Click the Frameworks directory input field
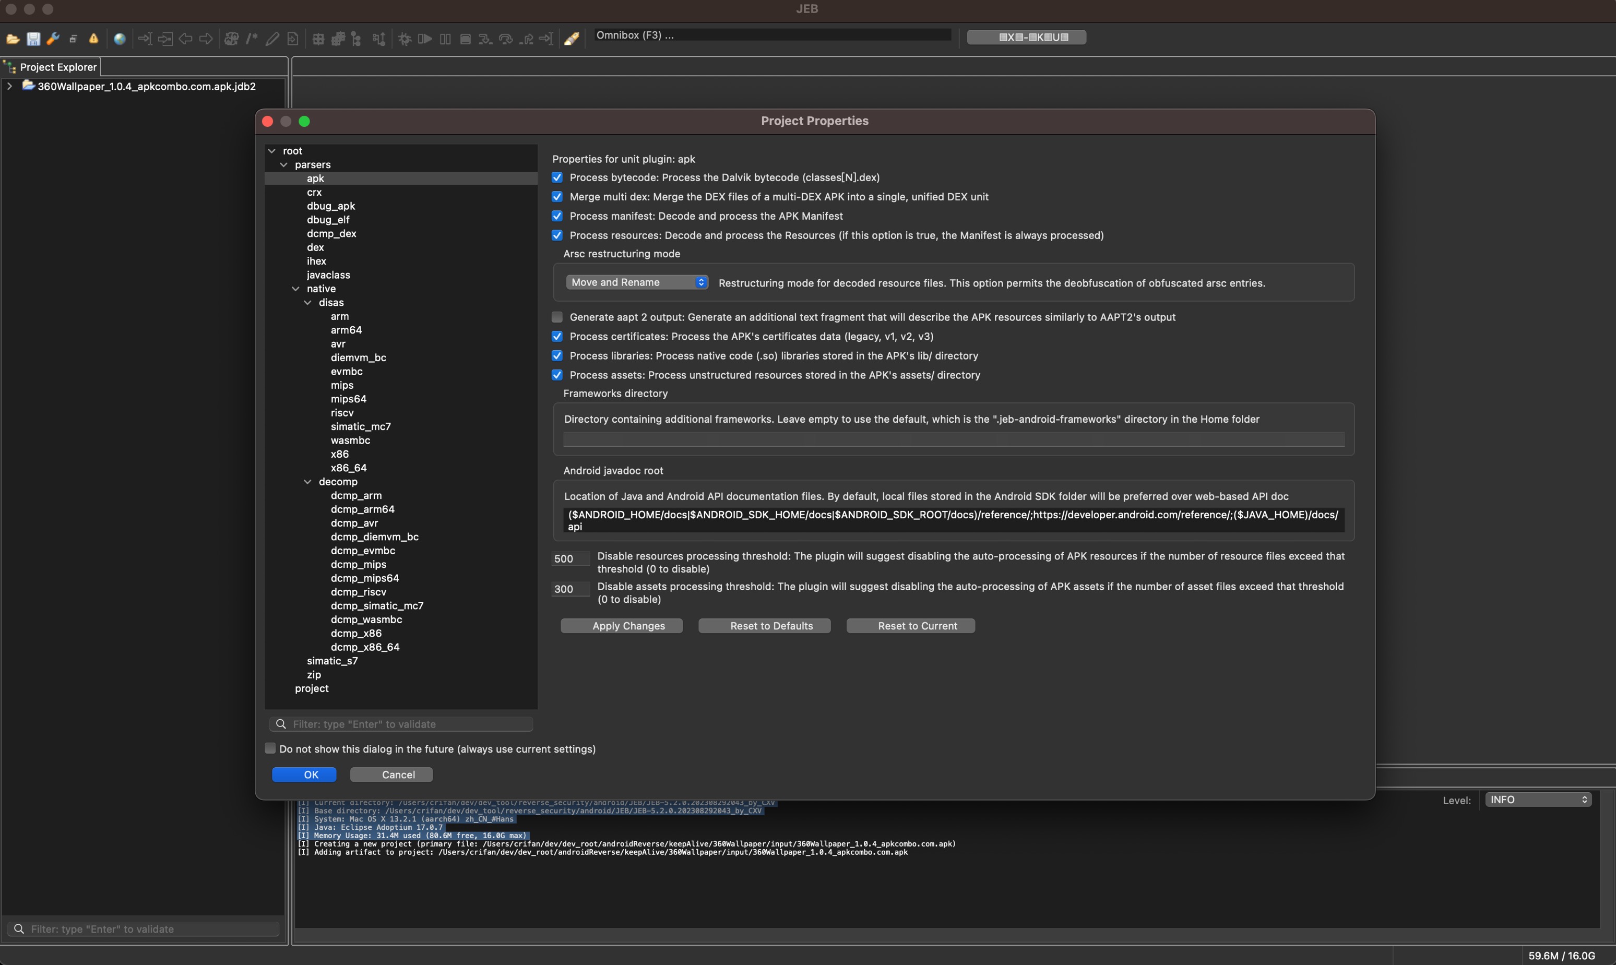Screen dimensions: 1616x965 click(952, 441)
